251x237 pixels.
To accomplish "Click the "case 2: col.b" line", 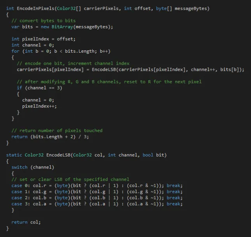I will (x=97, y=198).
